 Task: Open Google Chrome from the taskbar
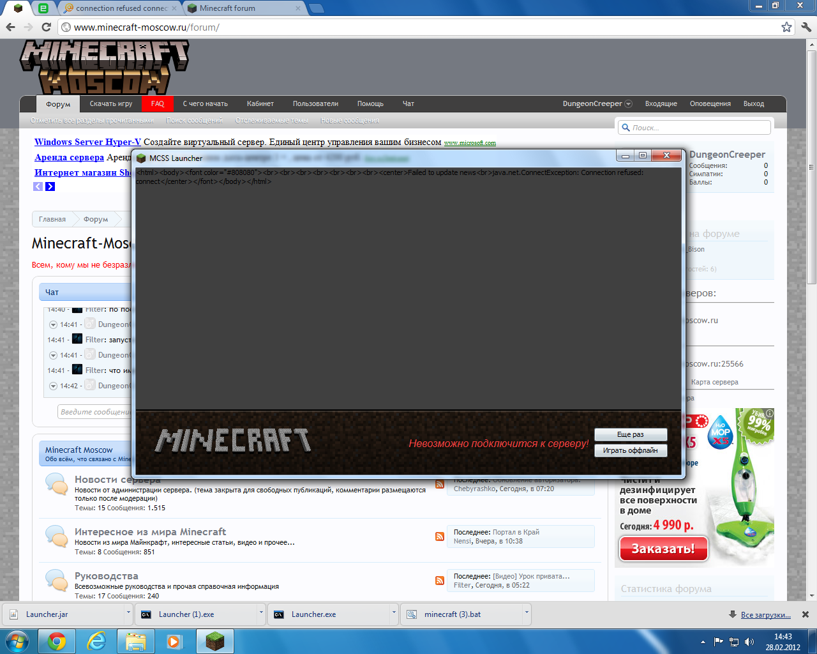(57, 641)
